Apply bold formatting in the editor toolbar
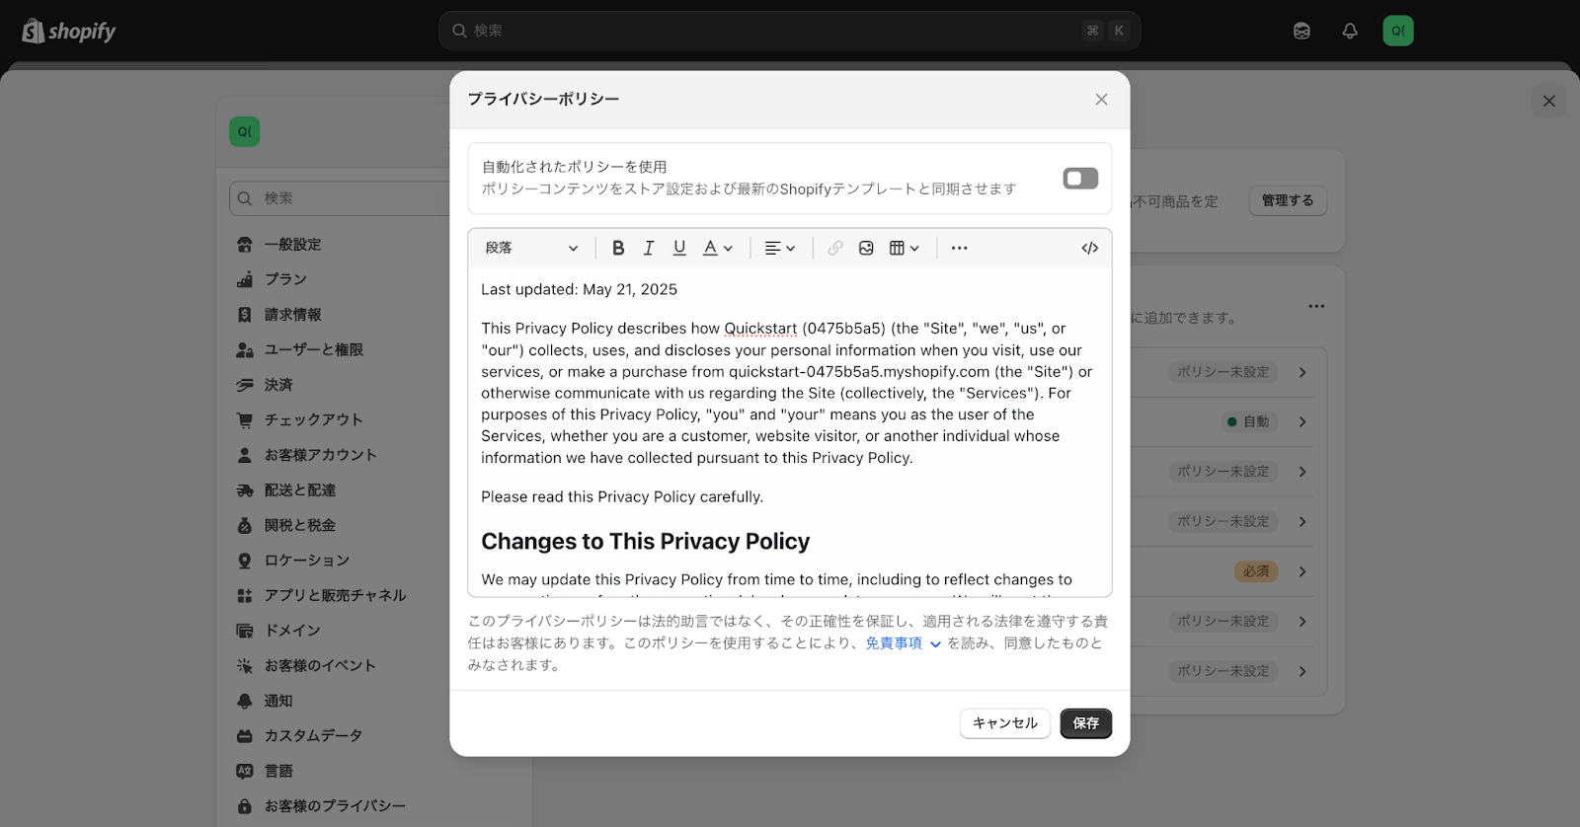This screenshot has width=1580, height=827. (x=618, y=248)
